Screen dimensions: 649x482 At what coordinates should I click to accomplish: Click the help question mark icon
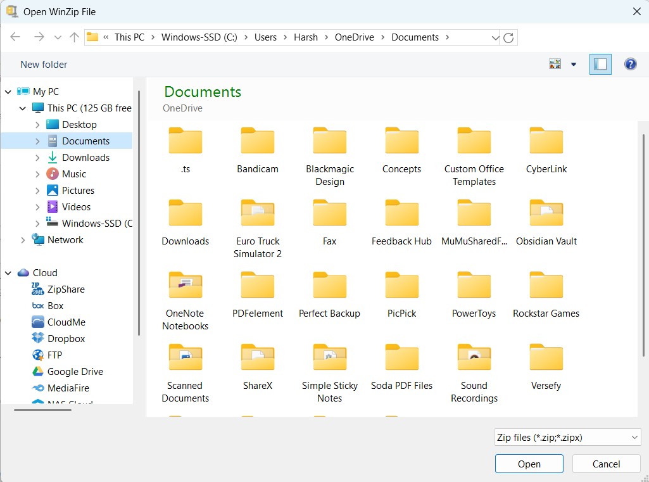pos(630,64)
